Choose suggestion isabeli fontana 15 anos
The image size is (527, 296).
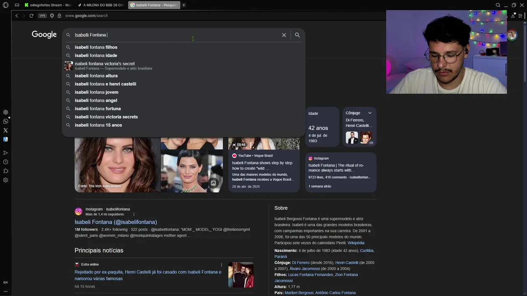pyautogui.click(x=183, y=125)
